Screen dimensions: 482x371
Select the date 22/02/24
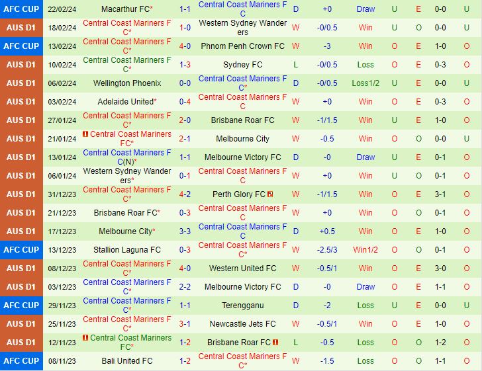pyautogui.click(x=62, y=9)
